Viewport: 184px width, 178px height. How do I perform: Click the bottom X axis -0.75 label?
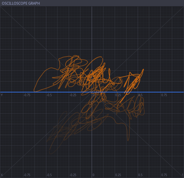coord(27,175)
